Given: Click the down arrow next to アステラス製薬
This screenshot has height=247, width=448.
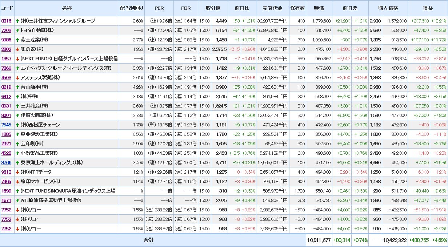Looking at the screenshot, I should (17, 77).
